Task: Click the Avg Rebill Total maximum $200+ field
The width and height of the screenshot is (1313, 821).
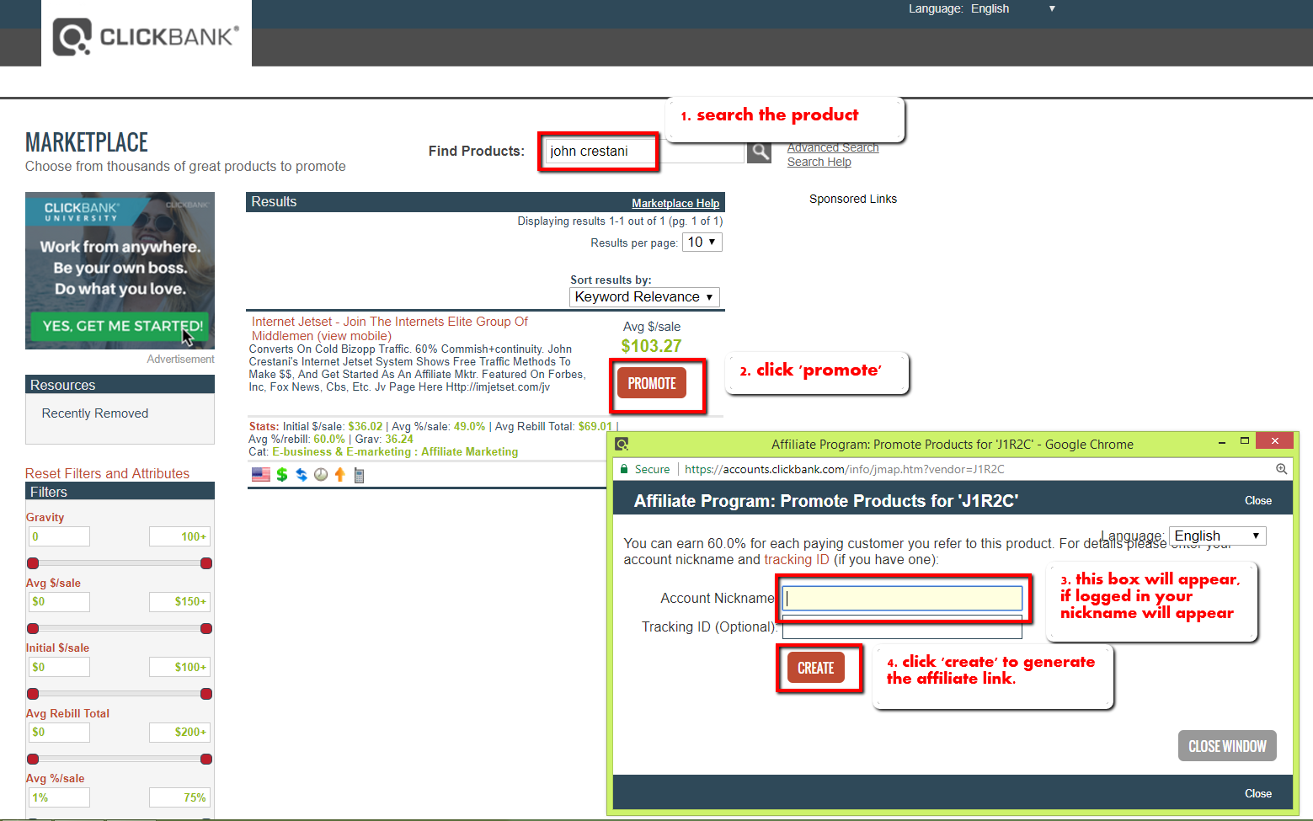Action: coord(180,732)
